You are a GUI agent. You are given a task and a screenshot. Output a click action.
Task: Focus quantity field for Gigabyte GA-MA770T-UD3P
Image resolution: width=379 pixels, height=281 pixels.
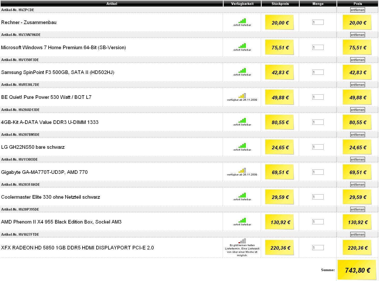point(318,172)
